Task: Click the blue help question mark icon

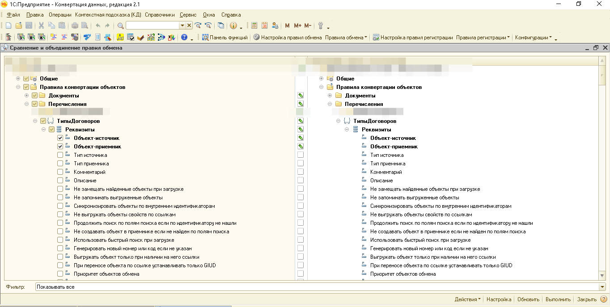Action: point(184,38)
